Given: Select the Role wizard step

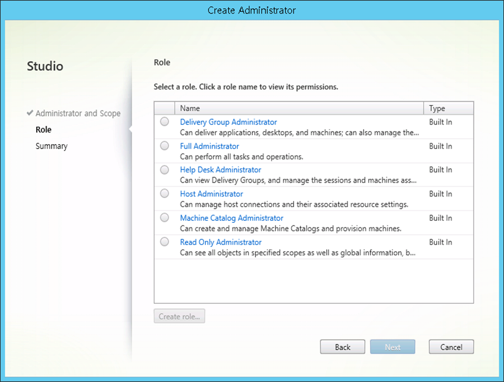Looking at the screenshot, I should [43, 130].
